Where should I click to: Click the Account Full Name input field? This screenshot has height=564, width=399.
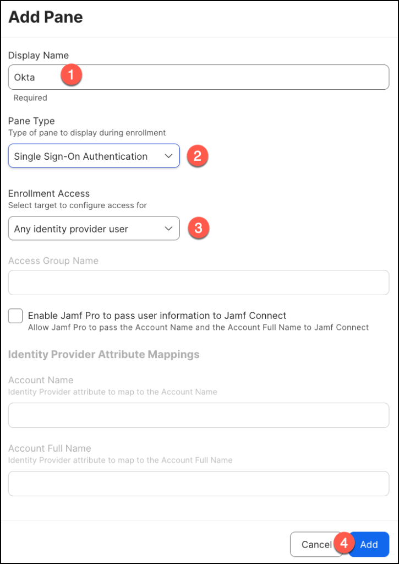click(x=198, y=484)
